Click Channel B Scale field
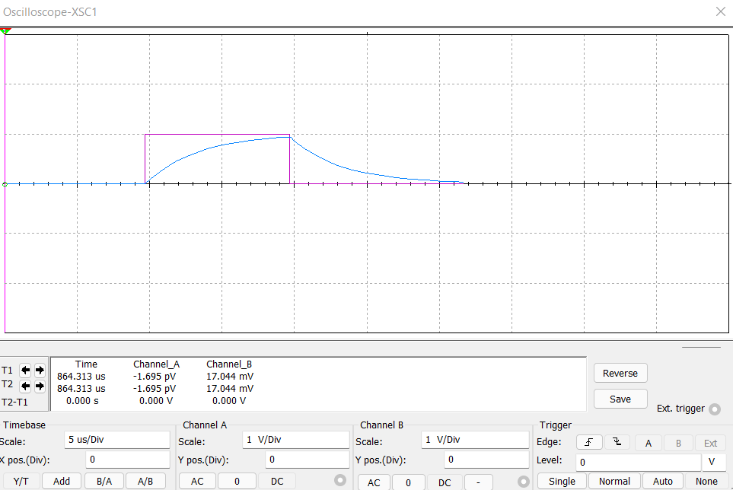Viewport: 733px width, 490px height. (475, 440)
